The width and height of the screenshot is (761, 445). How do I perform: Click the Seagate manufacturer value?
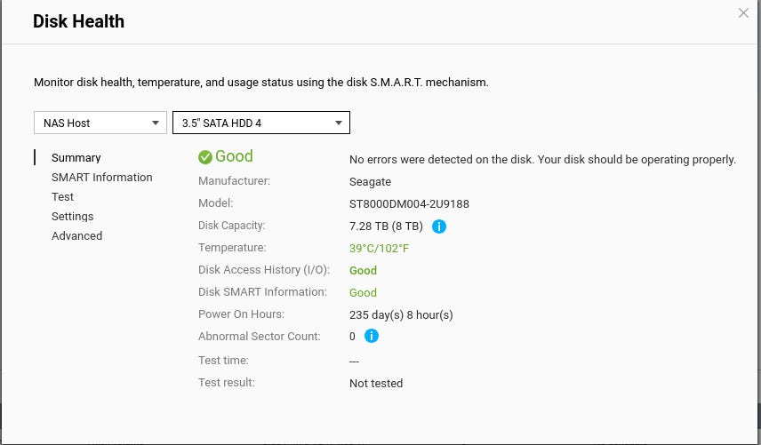tap(371, 182)
